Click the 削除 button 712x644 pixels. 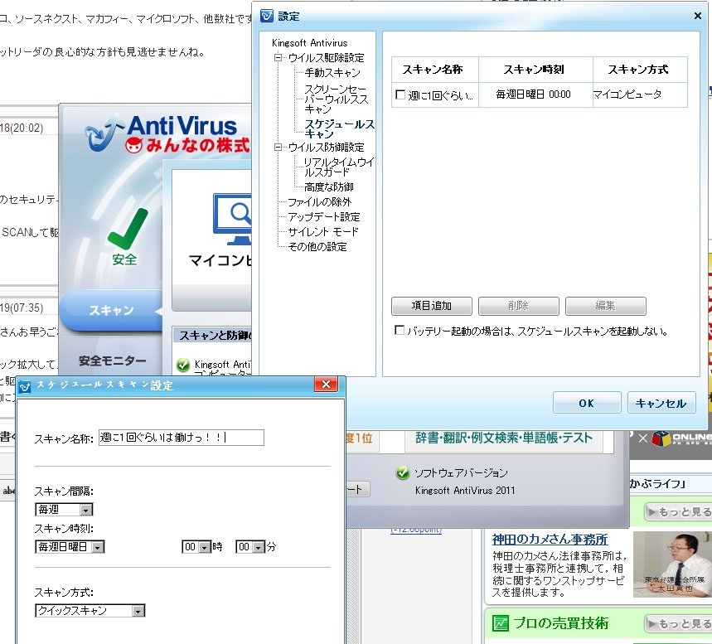[x=519, y=306]
